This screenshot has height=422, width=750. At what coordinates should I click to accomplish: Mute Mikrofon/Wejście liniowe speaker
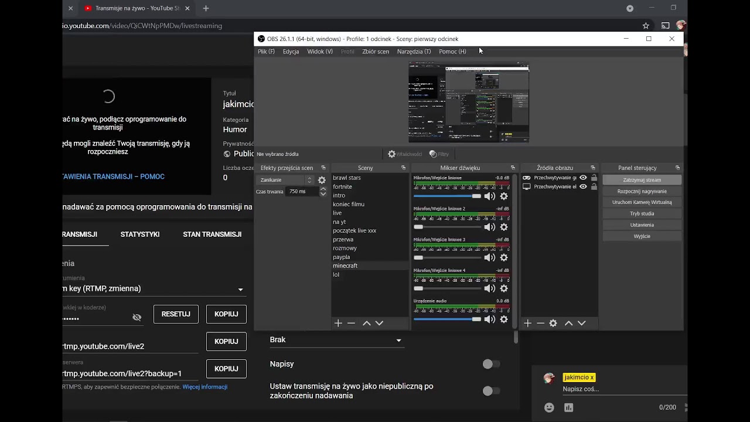(490, 196)
